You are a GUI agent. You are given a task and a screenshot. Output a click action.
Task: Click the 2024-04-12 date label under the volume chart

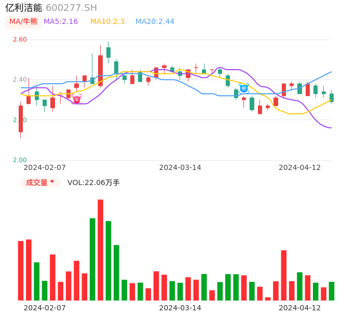[x=300, y=307]
